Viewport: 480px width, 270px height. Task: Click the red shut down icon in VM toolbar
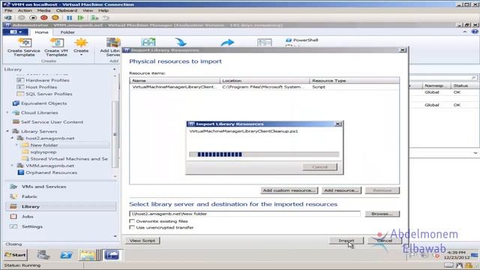click(x=44, y=18)
